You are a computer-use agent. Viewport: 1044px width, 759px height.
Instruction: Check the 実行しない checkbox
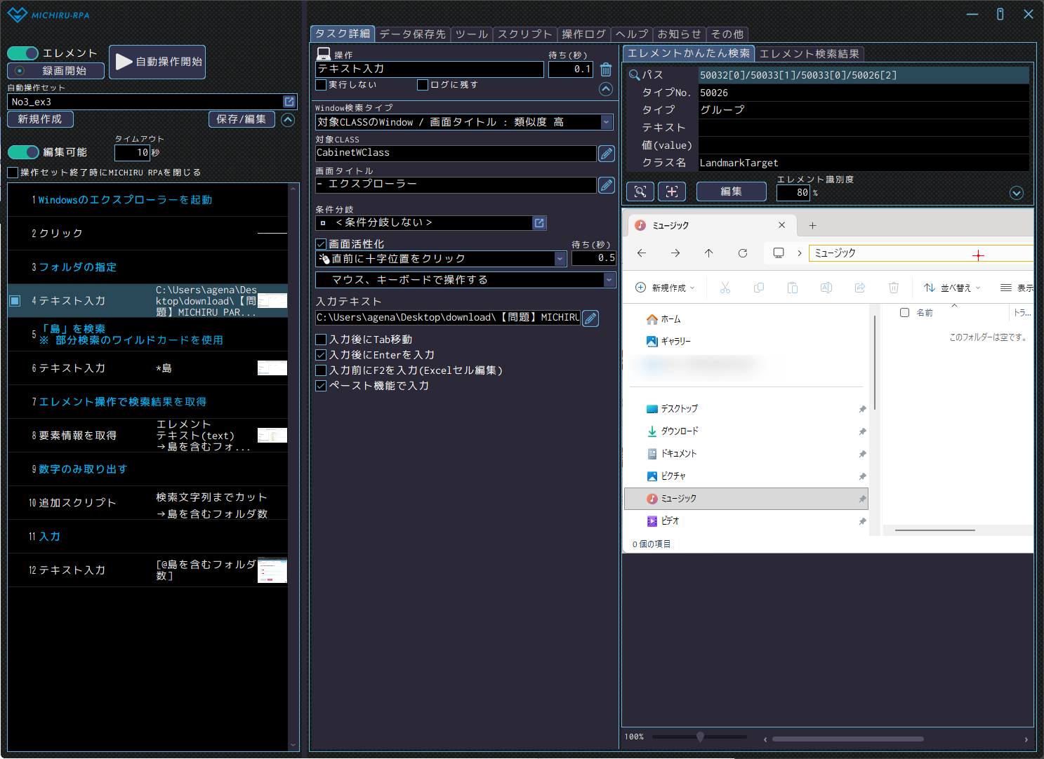tap(321, 85)
